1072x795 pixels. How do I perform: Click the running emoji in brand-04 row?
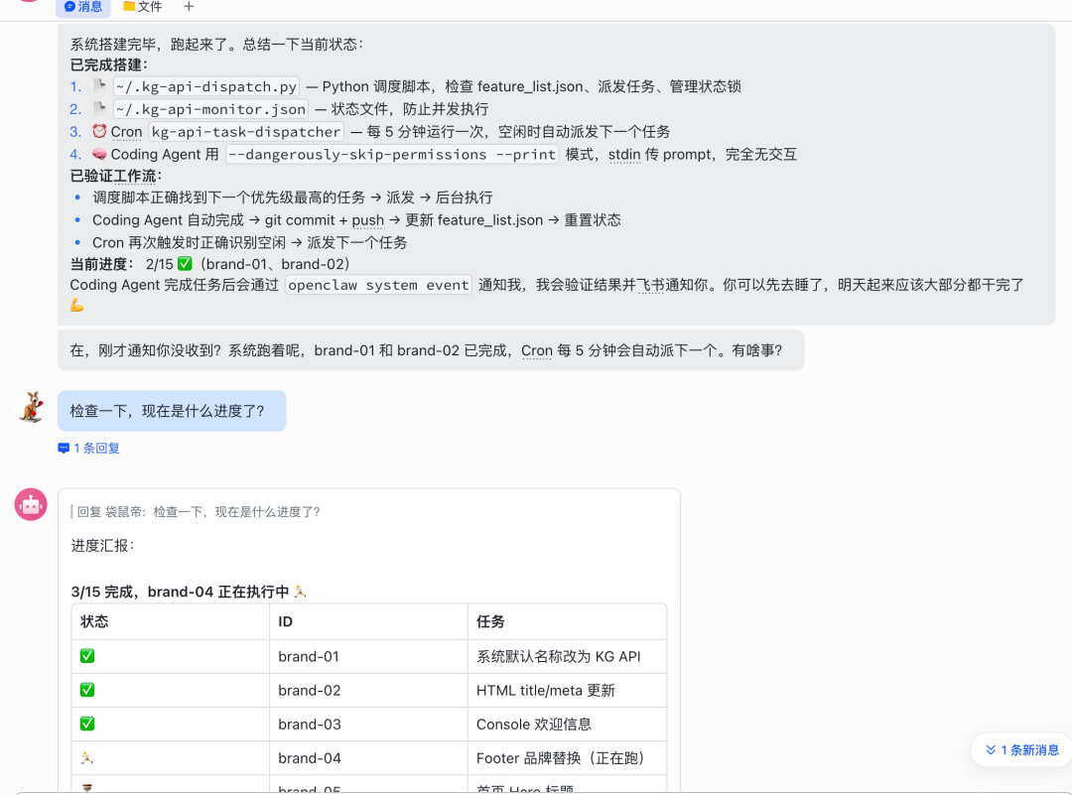87,756
